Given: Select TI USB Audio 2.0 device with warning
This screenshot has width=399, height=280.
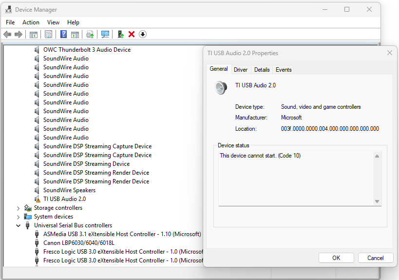Looking at the screenshot, I should click(64, 199).
